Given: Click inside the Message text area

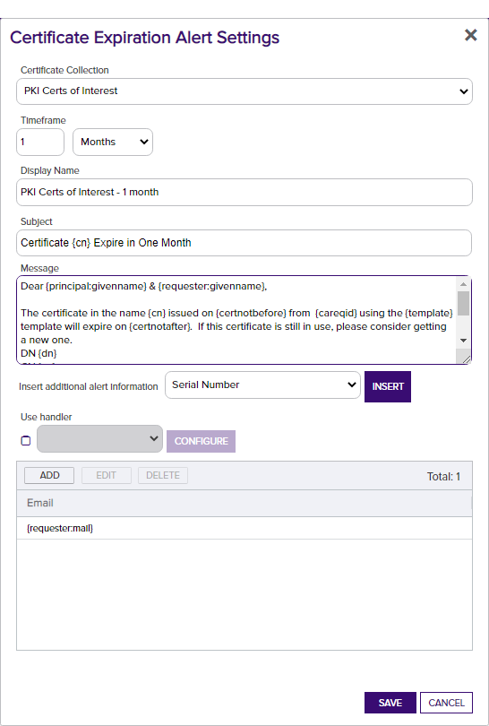Looking at the screenshot, I should (236, 320).
